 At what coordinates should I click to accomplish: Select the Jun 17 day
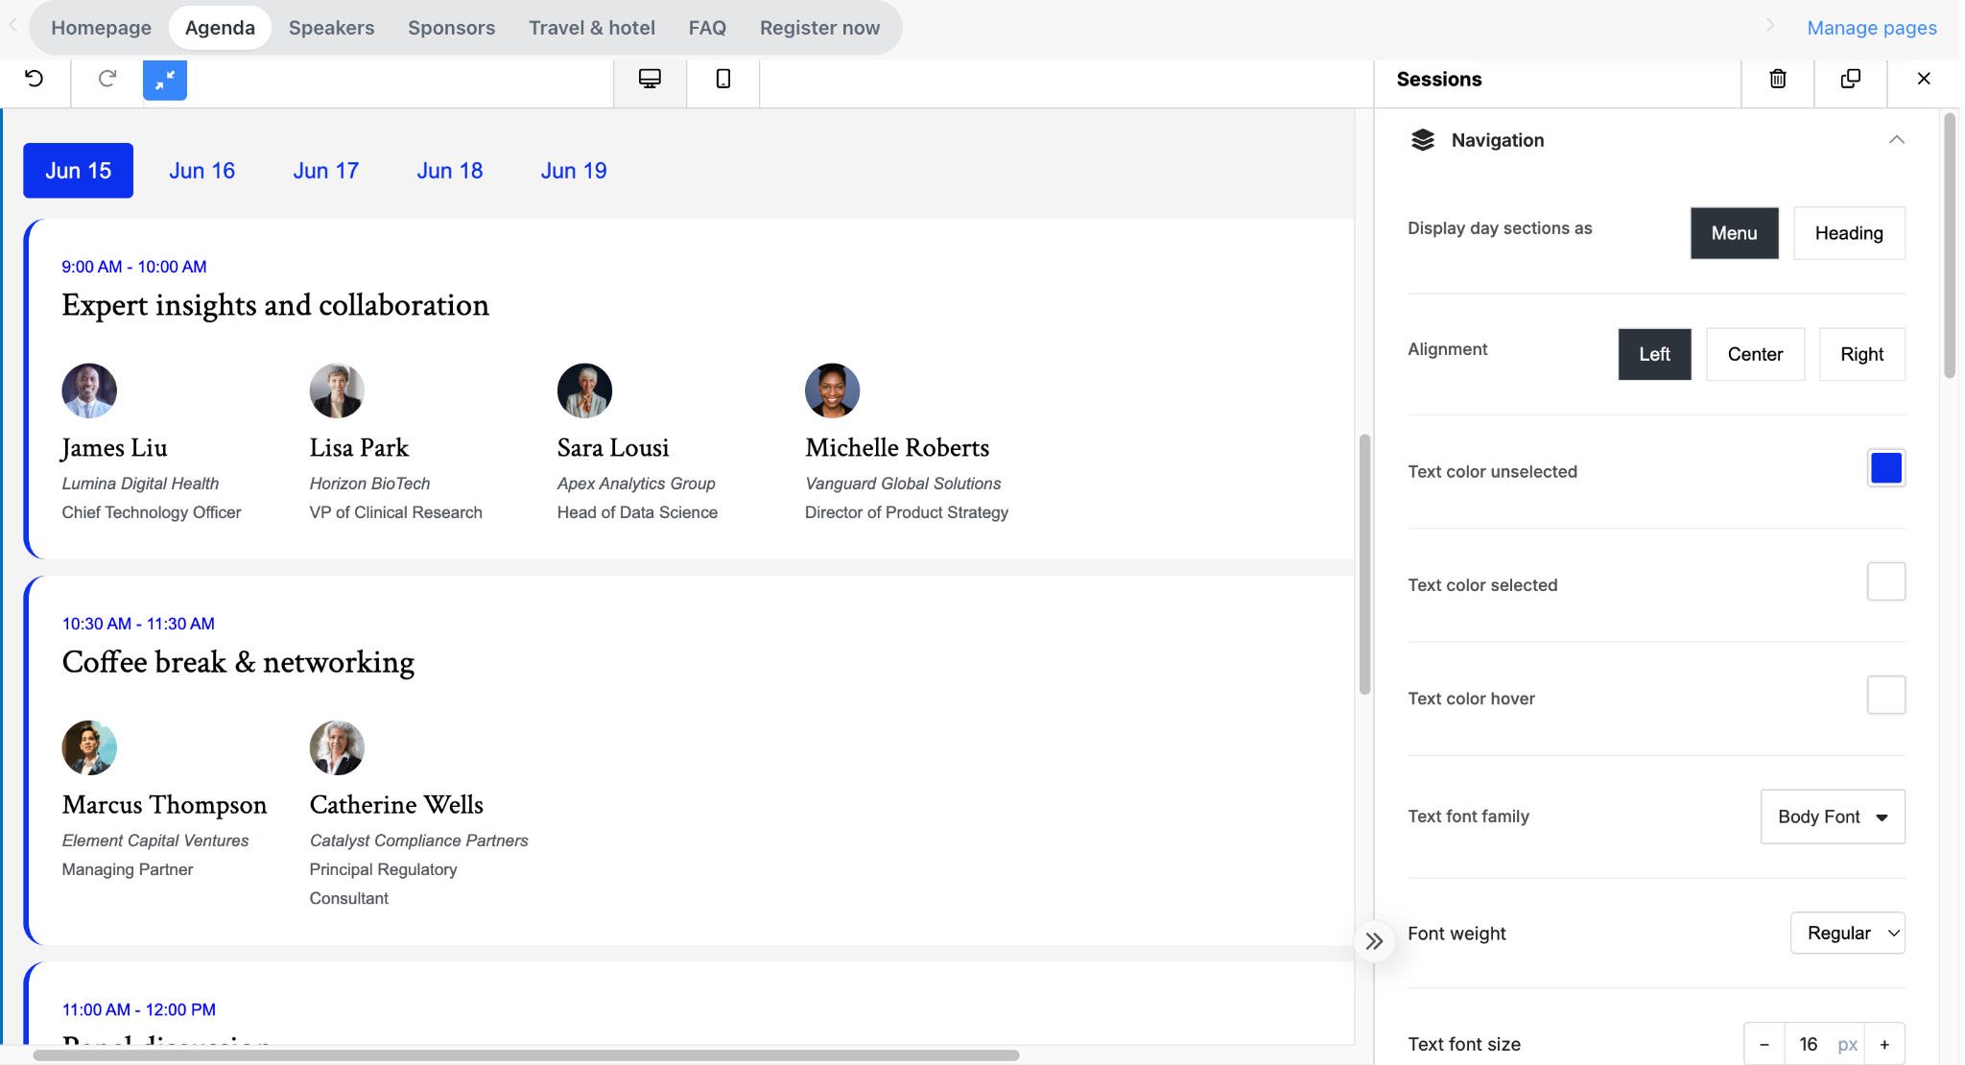(x=325, y=171)
